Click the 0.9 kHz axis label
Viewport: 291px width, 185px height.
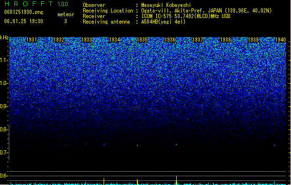pyautogui.click(x=4, y=106)
